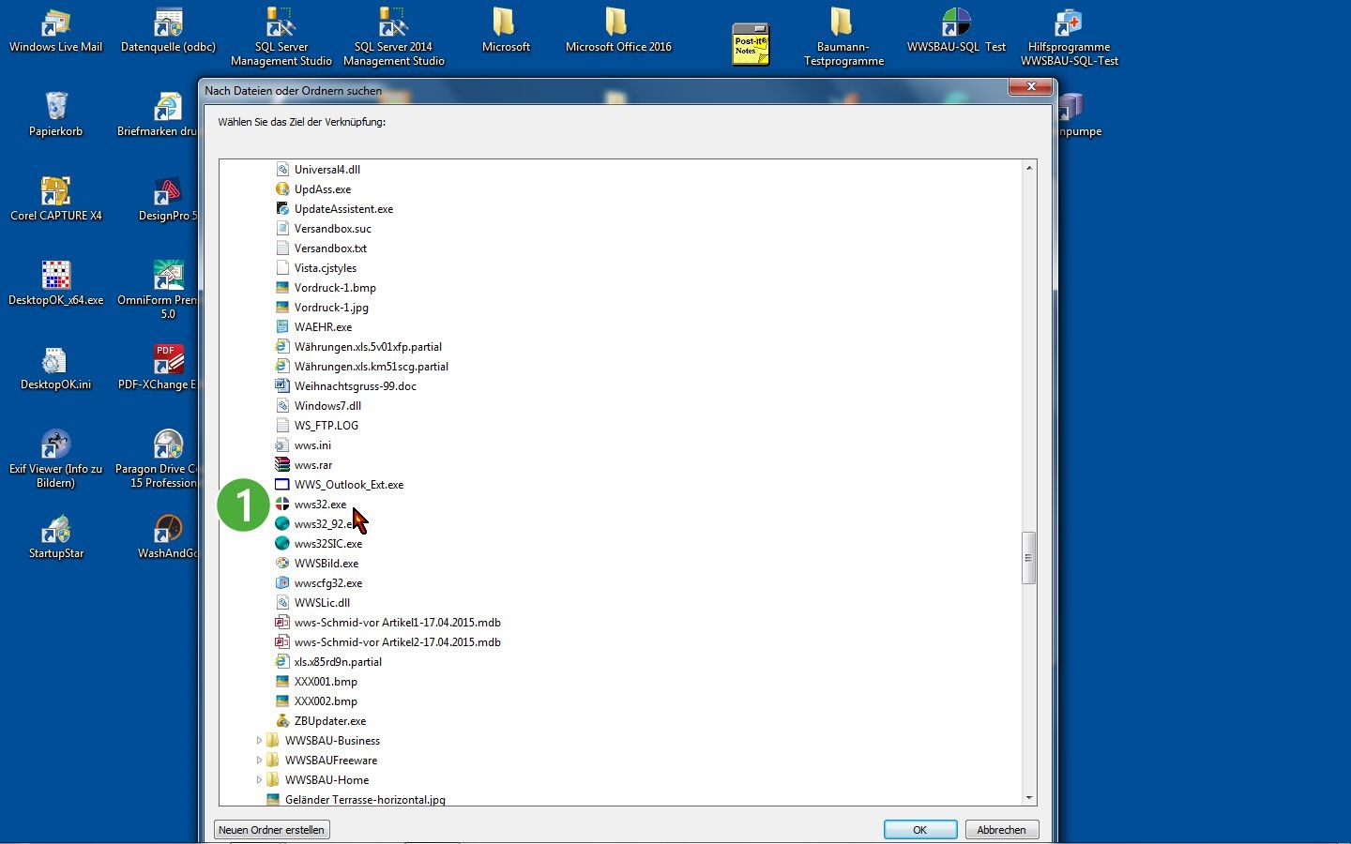Select wws32.exe in the file list
Screen dimensions: 1351x844
coord(320,505)
